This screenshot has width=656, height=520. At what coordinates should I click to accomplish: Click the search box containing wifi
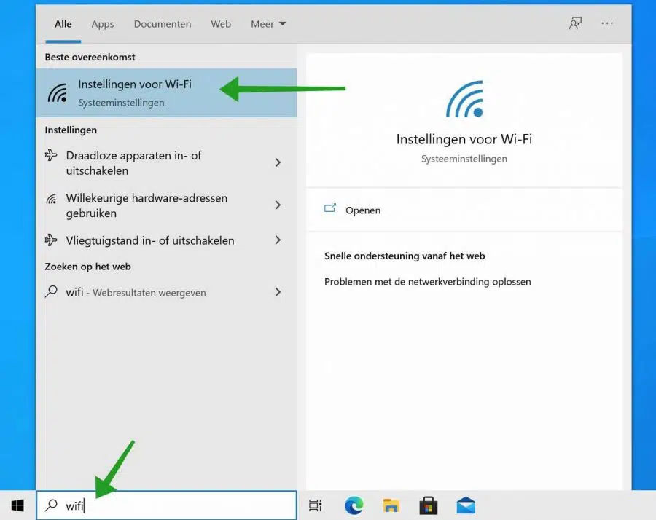click(166, 505)
